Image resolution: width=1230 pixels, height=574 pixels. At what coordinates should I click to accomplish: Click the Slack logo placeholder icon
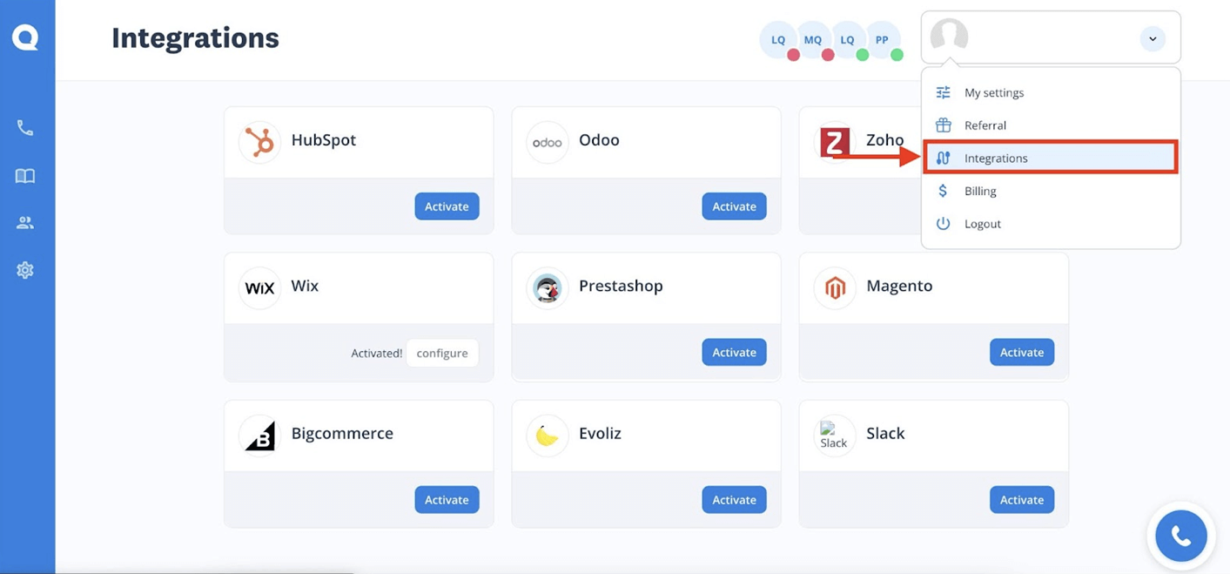pyautogui.click(x=833, y=436)
